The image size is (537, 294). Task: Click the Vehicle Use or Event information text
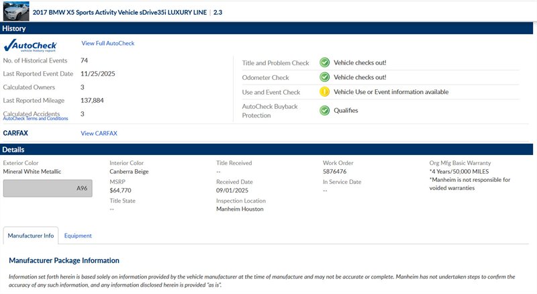click(x=391, y=92)
